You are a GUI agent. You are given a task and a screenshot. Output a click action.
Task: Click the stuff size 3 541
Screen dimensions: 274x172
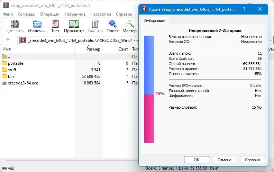(95, 70)
